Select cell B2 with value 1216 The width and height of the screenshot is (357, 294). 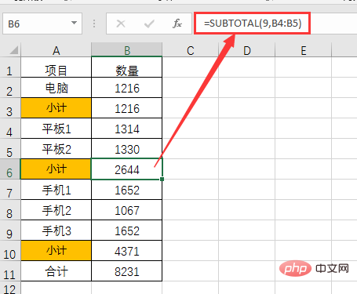[x=127, y=88]
